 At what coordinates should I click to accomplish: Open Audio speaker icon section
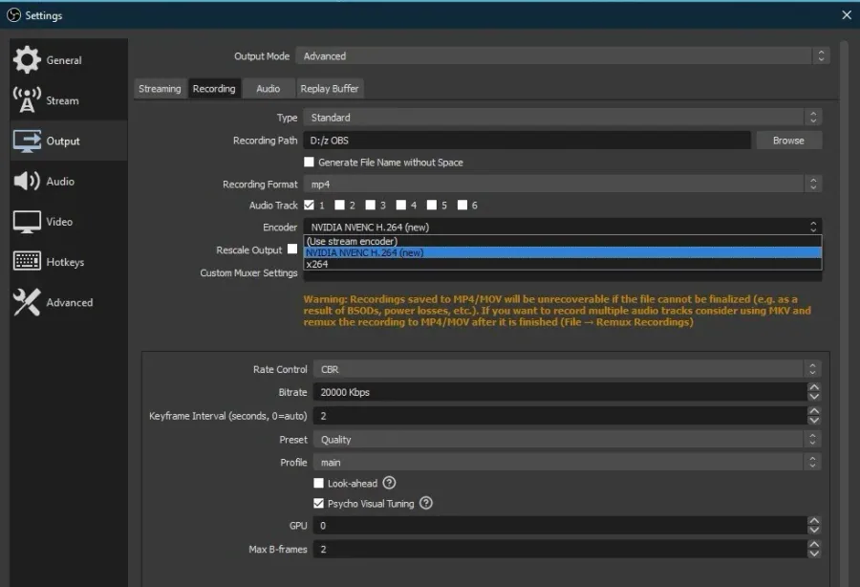27,181
